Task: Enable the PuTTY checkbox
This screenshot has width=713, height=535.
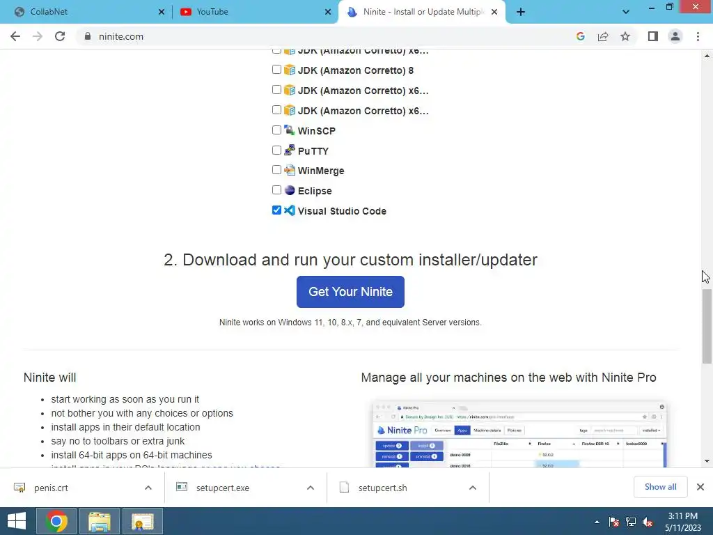Action: pos(276,150)
